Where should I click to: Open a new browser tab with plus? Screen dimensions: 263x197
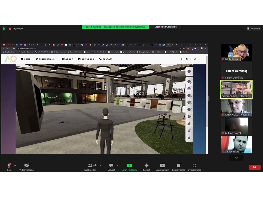[x=181, y=45]
